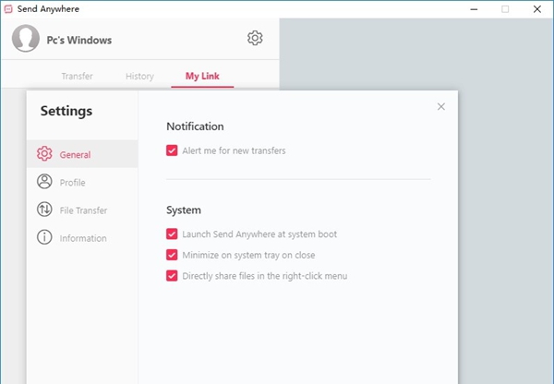Screen dimensions: 554x384
Task: Switch to the Transfer tab
Action: click(77, 76)
